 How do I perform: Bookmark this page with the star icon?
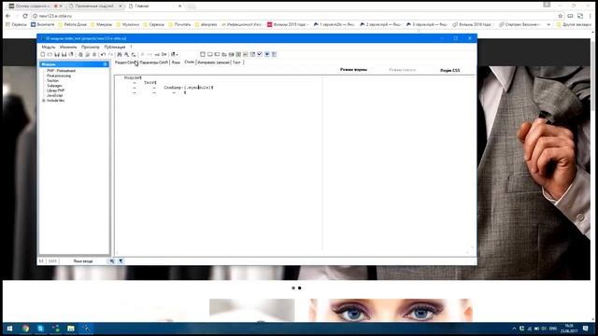[x=561, y=16]
